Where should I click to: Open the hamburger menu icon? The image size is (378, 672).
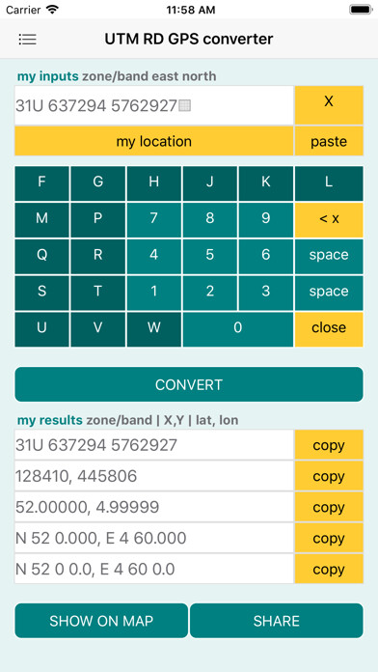[27, 40]
